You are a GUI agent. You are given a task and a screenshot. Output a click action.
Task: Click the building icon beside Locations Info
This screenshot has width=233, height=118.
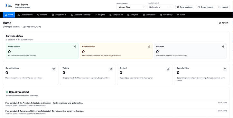click(19, 15)
